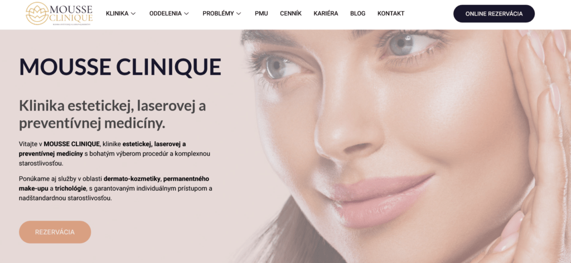Image resolution: width=571 pixels, height=263 pixels.
Task: Go to the PMU page
Action: [x=261, y=13]
